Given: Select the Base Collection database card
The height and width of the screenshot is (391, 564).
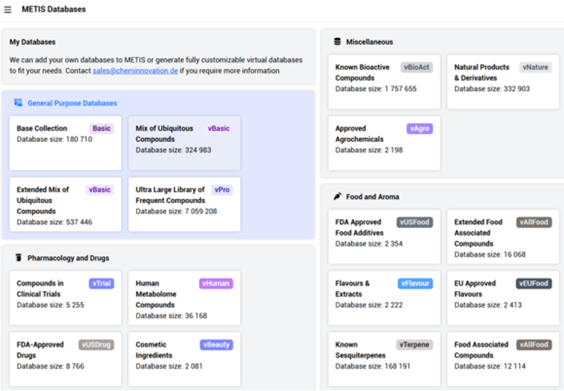Looking at the screenshot, I should pyautogui.click(x=65, y=143).
